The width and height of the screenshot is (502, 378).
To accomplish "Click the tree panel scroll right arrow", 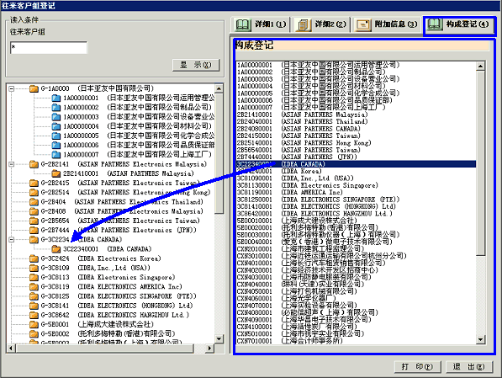I will pyautogui.click(x=210, y=349).
